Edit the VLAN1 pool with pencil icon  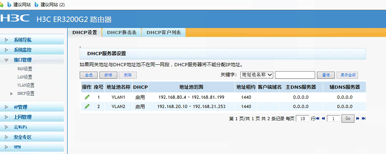(x=87, y=97)
